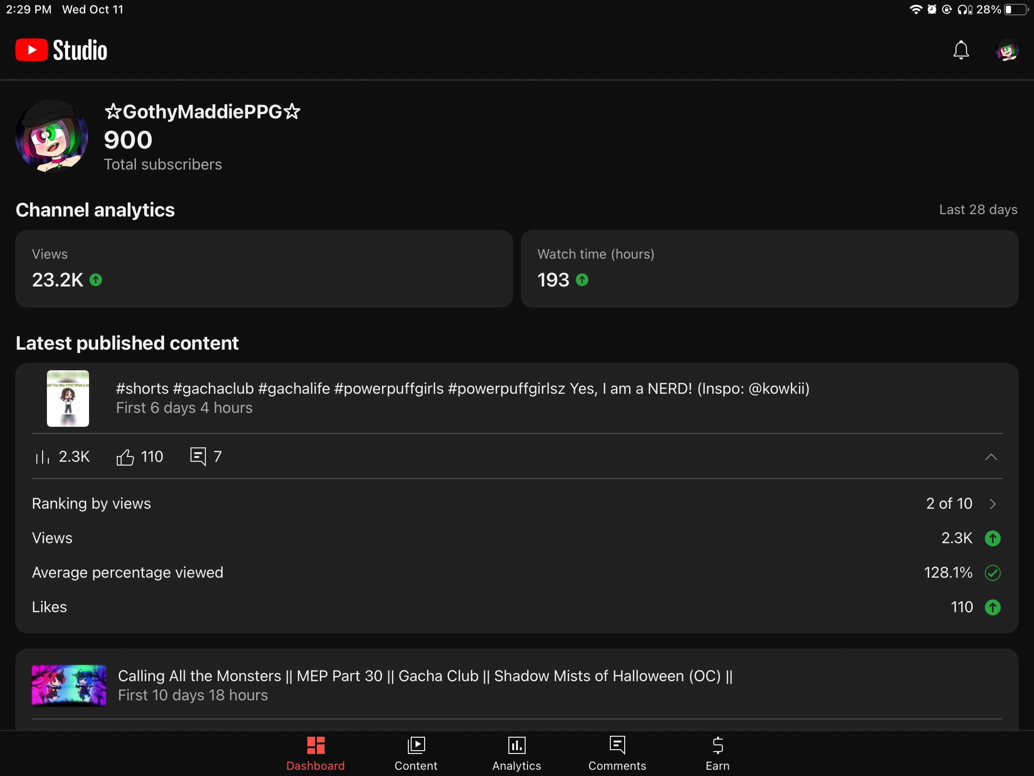Viewport: 1034px width, 776px height.
Task: Collapse the shorts video analytics panel
Action: point(991,457)
